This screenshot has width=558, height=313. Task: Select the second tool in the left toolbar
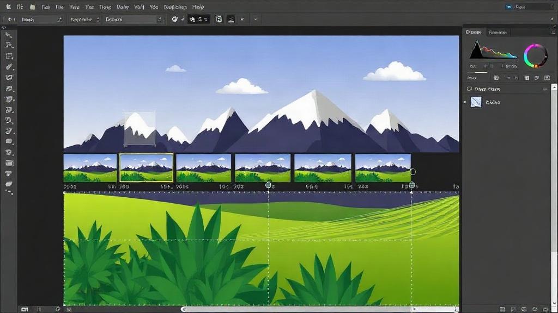coord(9,45)
